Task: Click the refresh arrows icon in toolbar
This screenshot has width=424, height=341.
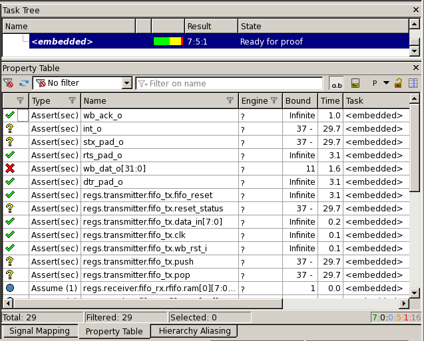Action: [24, 83]
